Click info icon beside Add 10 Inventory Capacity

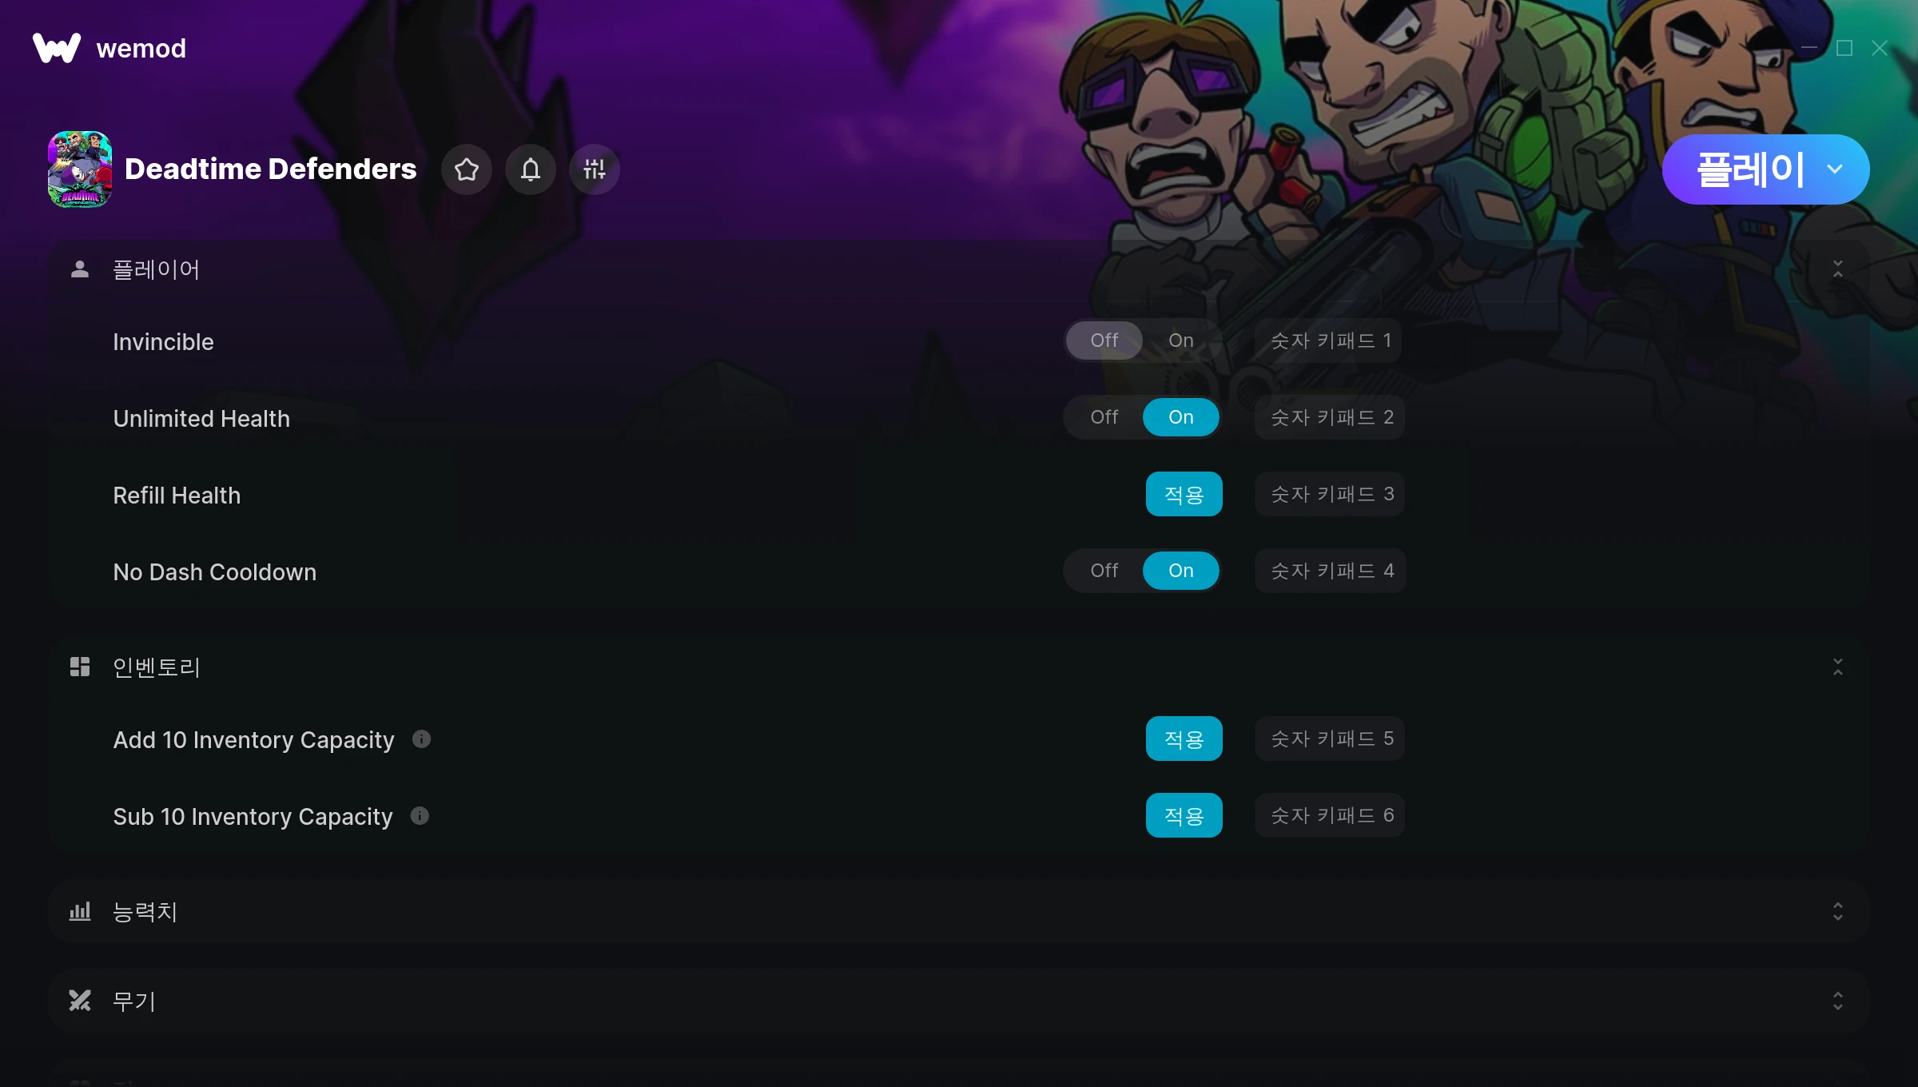coord(421,739)
